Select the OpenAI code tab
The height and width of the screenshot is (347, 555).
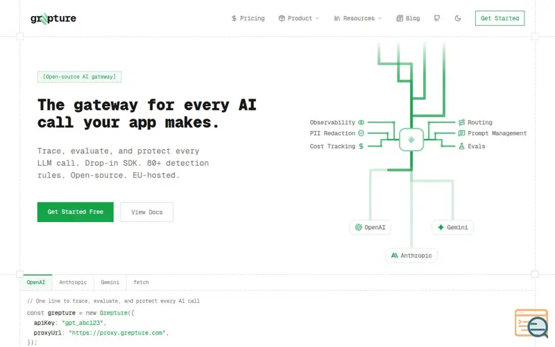point(36,282)
